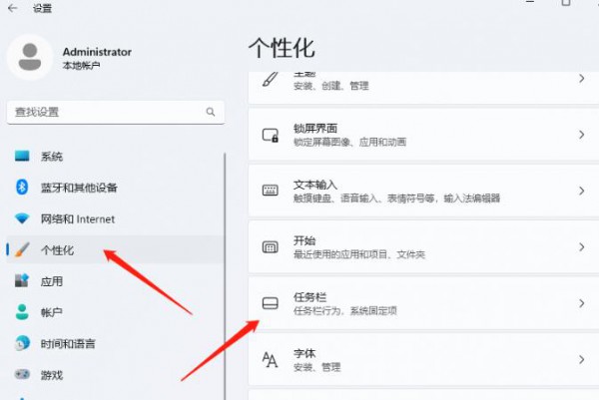This screenshot has height=400, width=599.
Task: Click the 帐户 person icon in sidebar
Action: (22, 312)
